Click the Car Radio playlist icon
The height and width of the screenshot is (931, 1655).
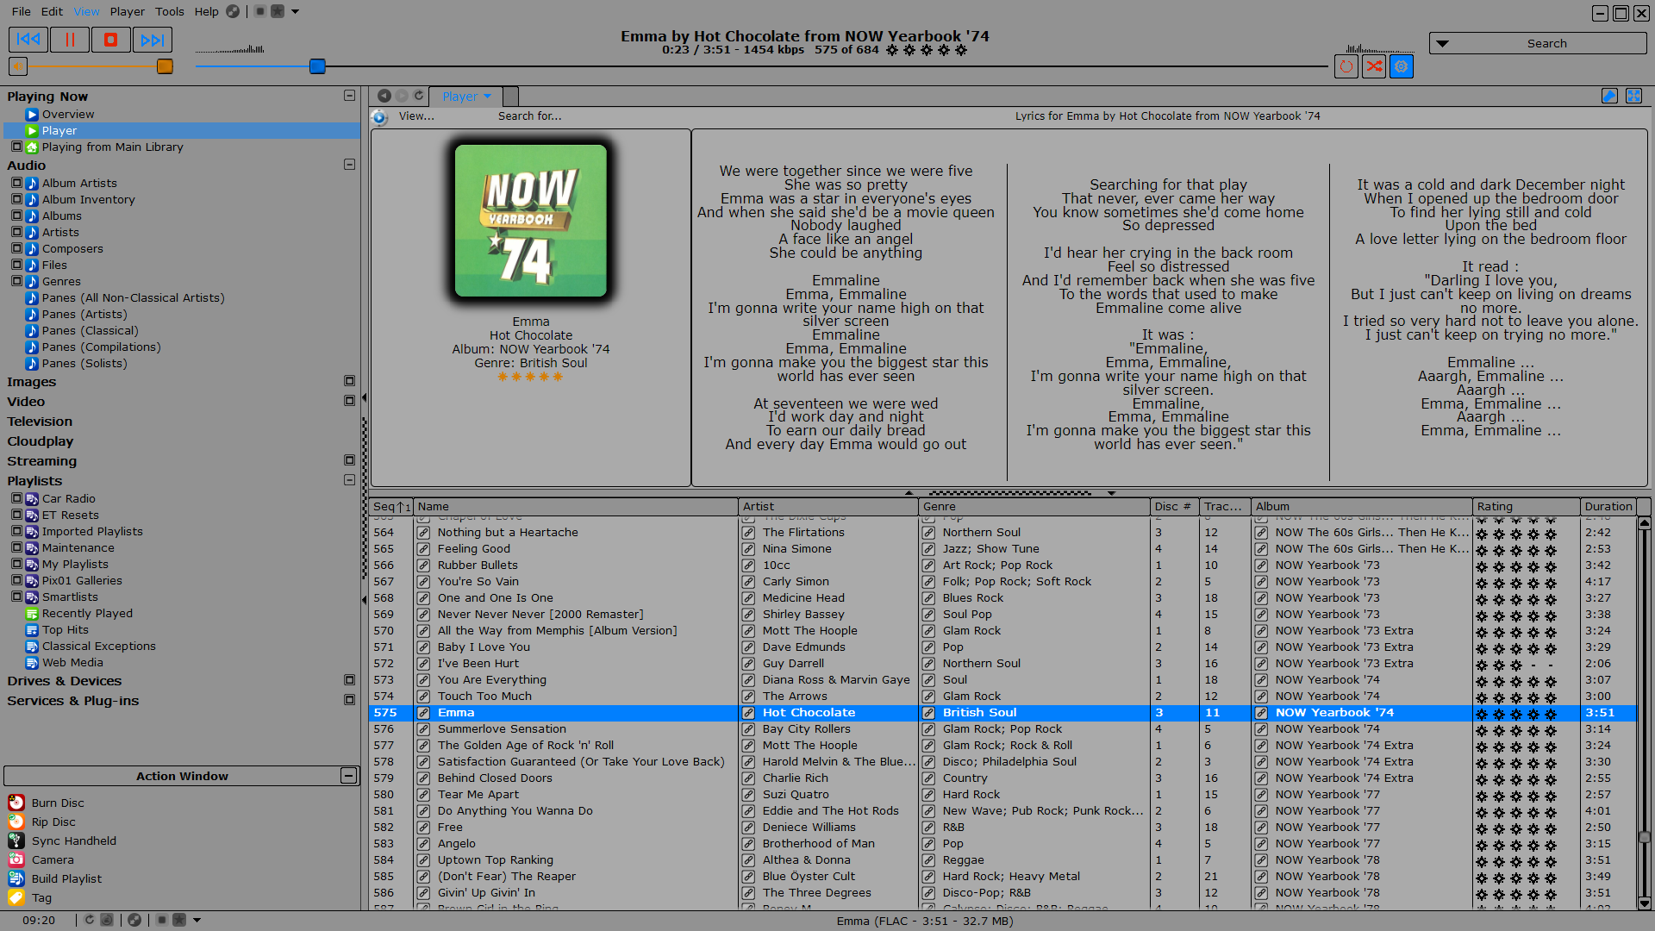(x=32, y=498)
